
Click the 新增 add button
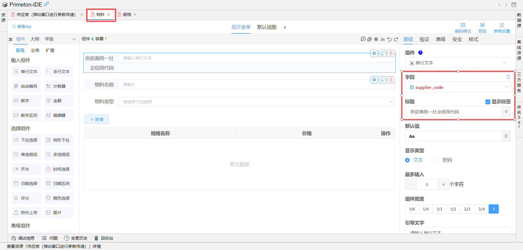click(x=96, y=119)
